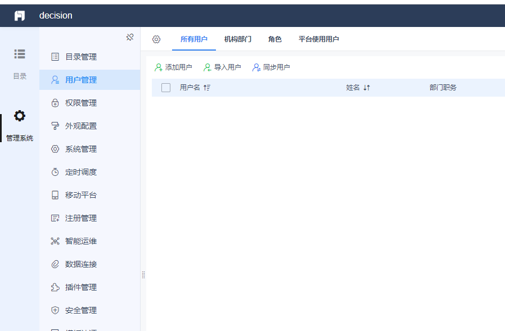505x331 pixels.
Task: Click the 导入用户 button label
Action: [x=227, y=67]
